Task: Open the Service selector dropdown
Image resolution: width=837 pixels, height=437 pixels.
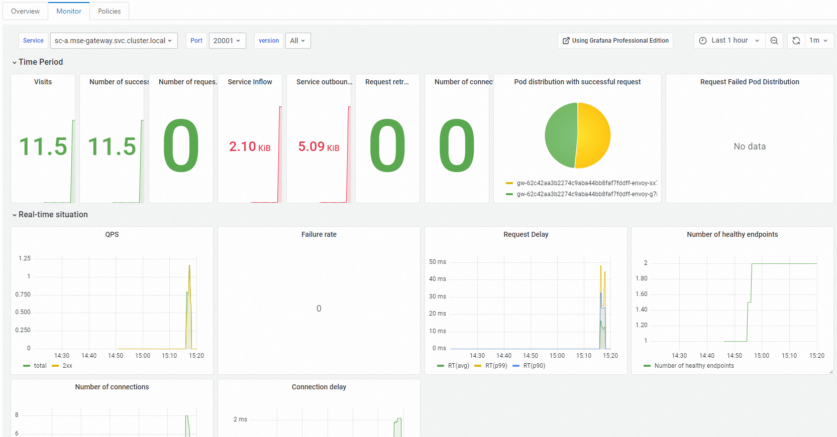Action: coord(114,41)
